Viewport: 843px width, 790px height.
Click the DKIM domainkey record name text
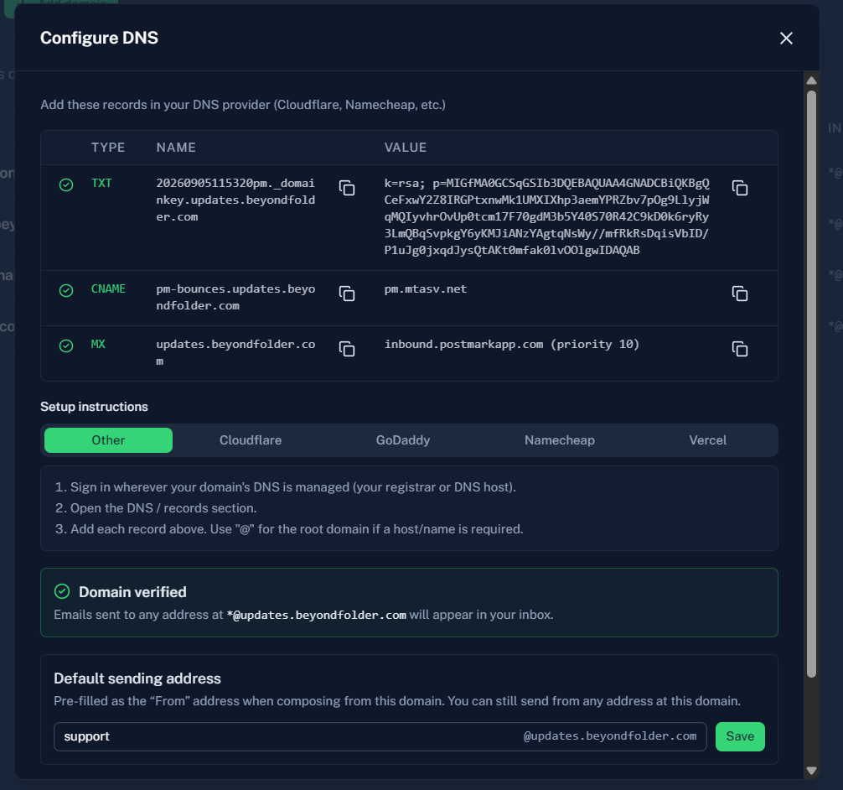coord(235,200)
